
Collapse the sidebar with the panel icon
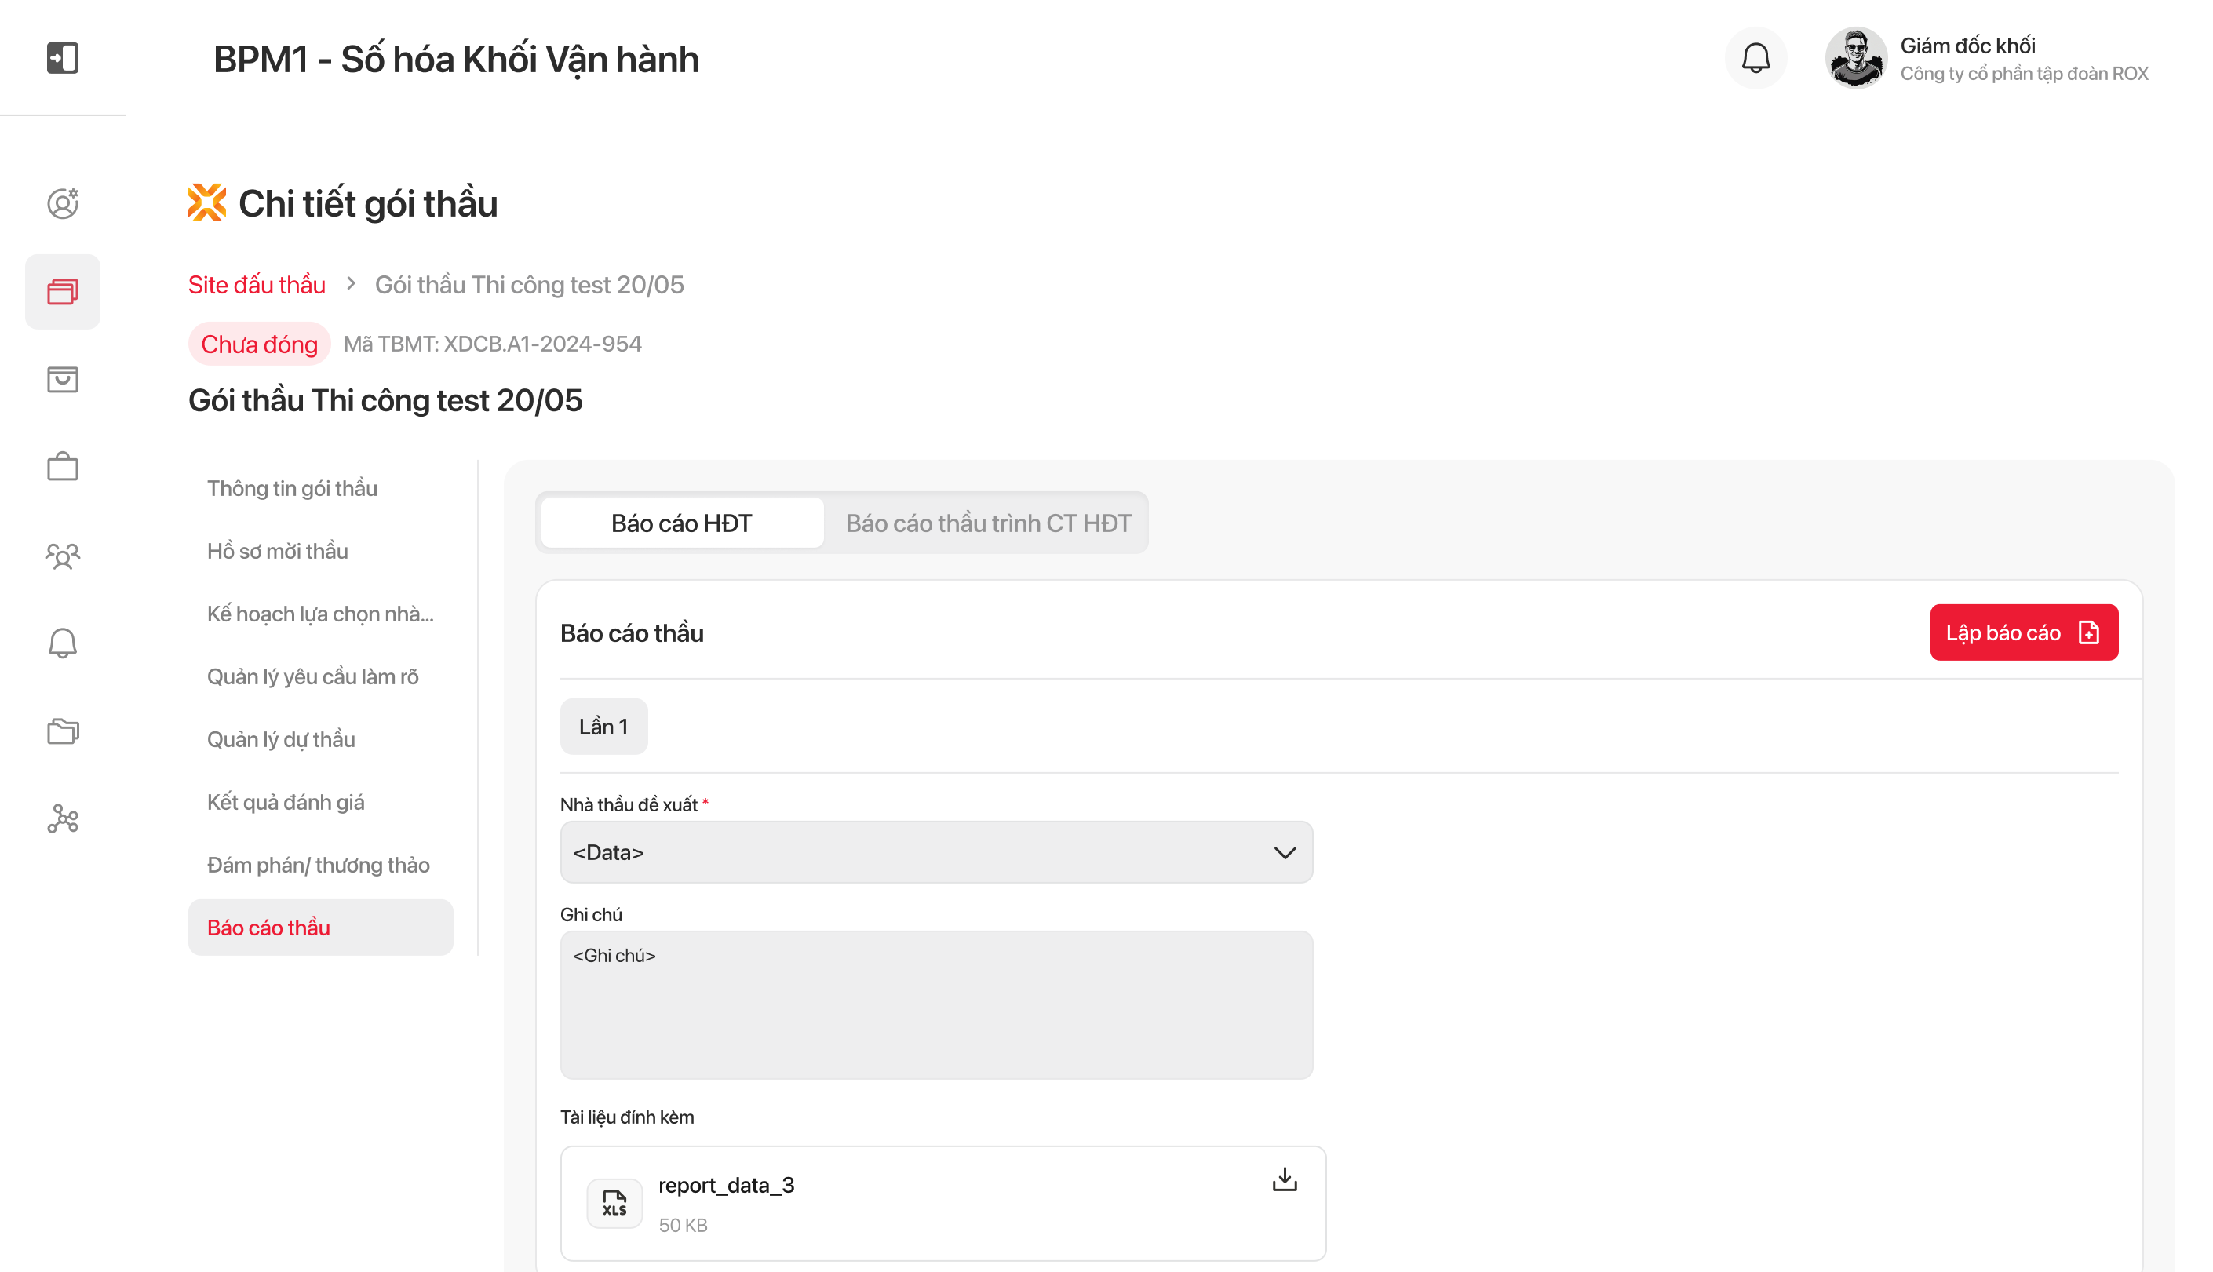click(x=62, y=59)
